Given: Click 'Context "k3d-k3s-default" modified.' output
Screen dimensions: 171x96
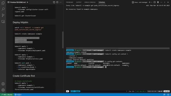Looking at the screenshot, I should [80, 60].
